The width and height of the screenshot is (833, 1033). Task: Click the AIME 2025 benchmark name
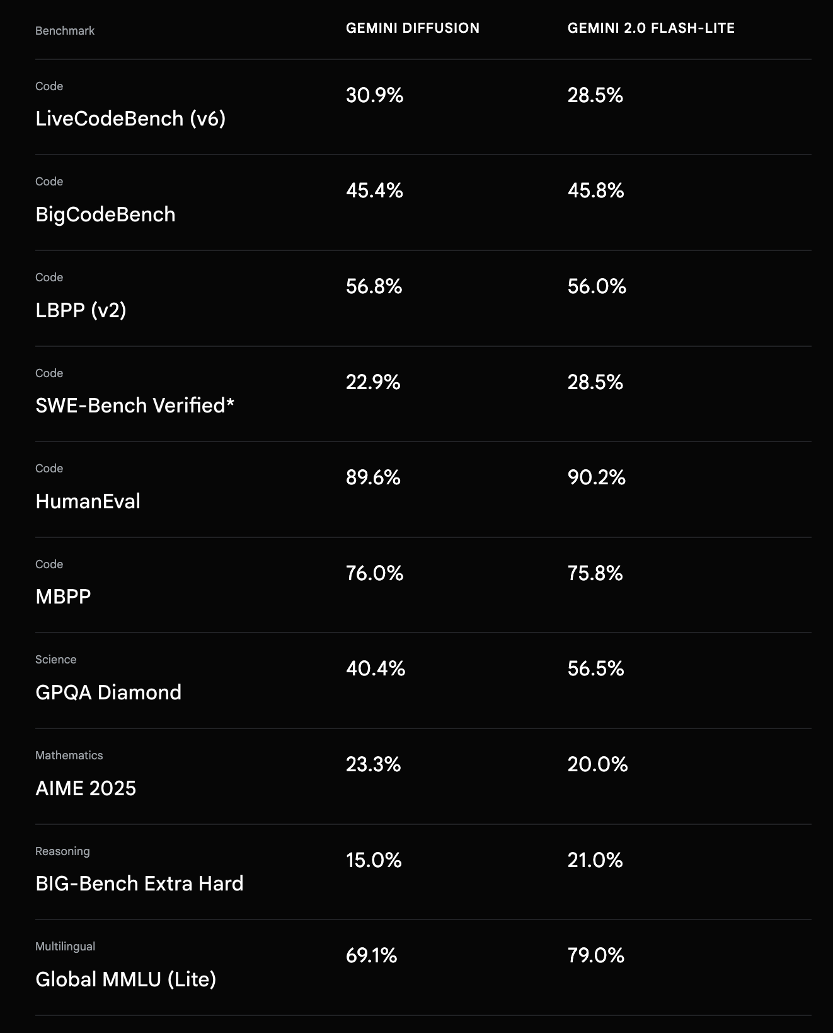click(x=86, y=788)
